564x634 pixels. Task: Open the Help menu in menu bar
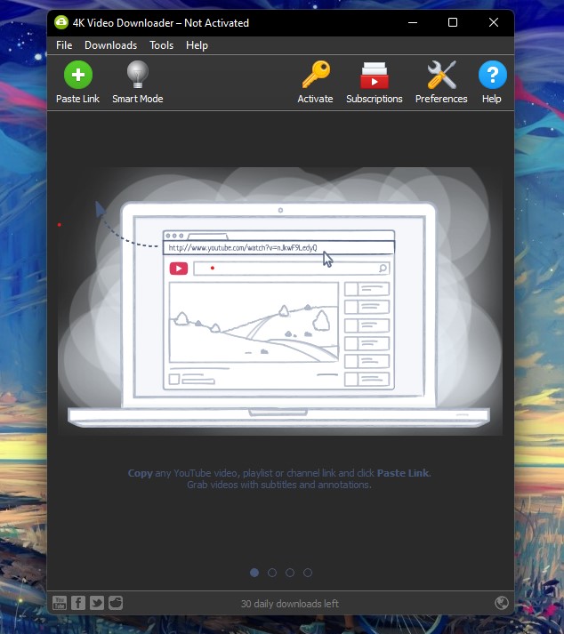click(x=197, y=45)
